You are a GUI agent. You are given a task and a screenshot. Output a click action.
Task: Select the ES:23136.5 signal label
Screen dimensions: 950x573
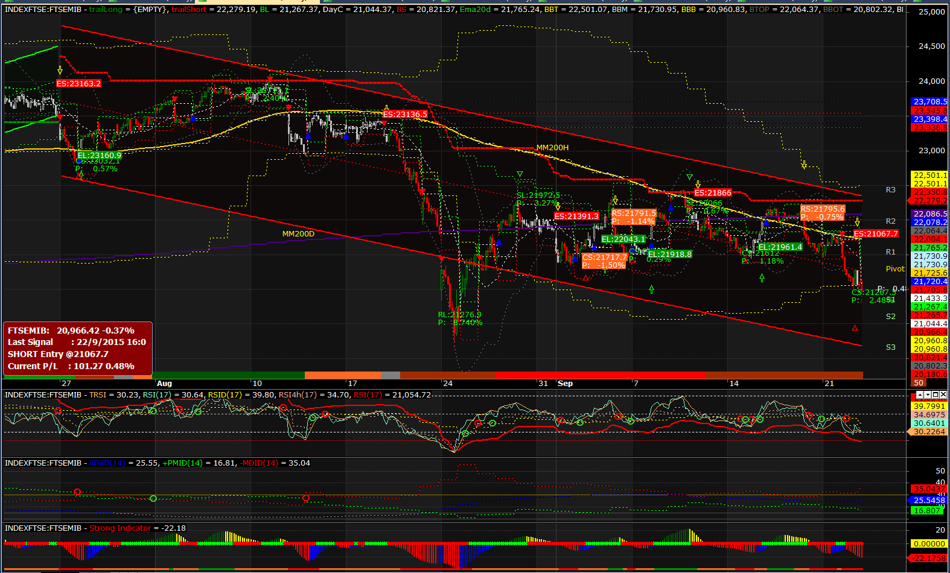(405, 114)
